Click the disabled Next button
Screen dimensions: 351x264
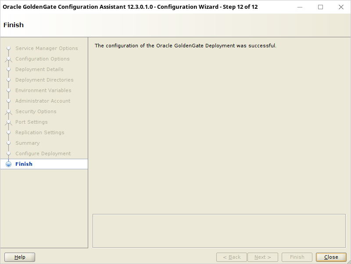[262, 257]
